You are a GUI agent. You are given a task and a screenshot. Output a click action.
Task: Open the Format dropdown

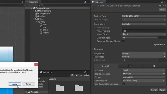click(144, 77)
